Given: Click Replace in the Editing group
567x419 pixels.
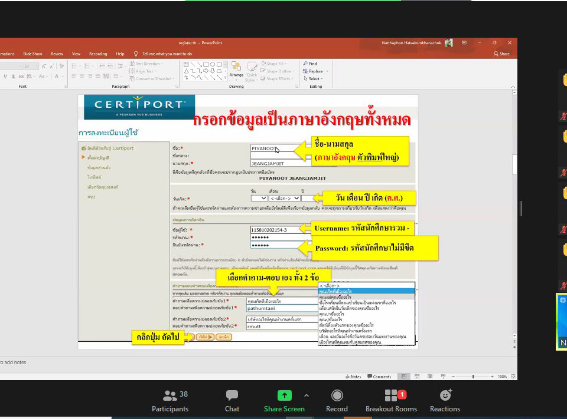Looking at the screenshot, I should click(313, 71).
